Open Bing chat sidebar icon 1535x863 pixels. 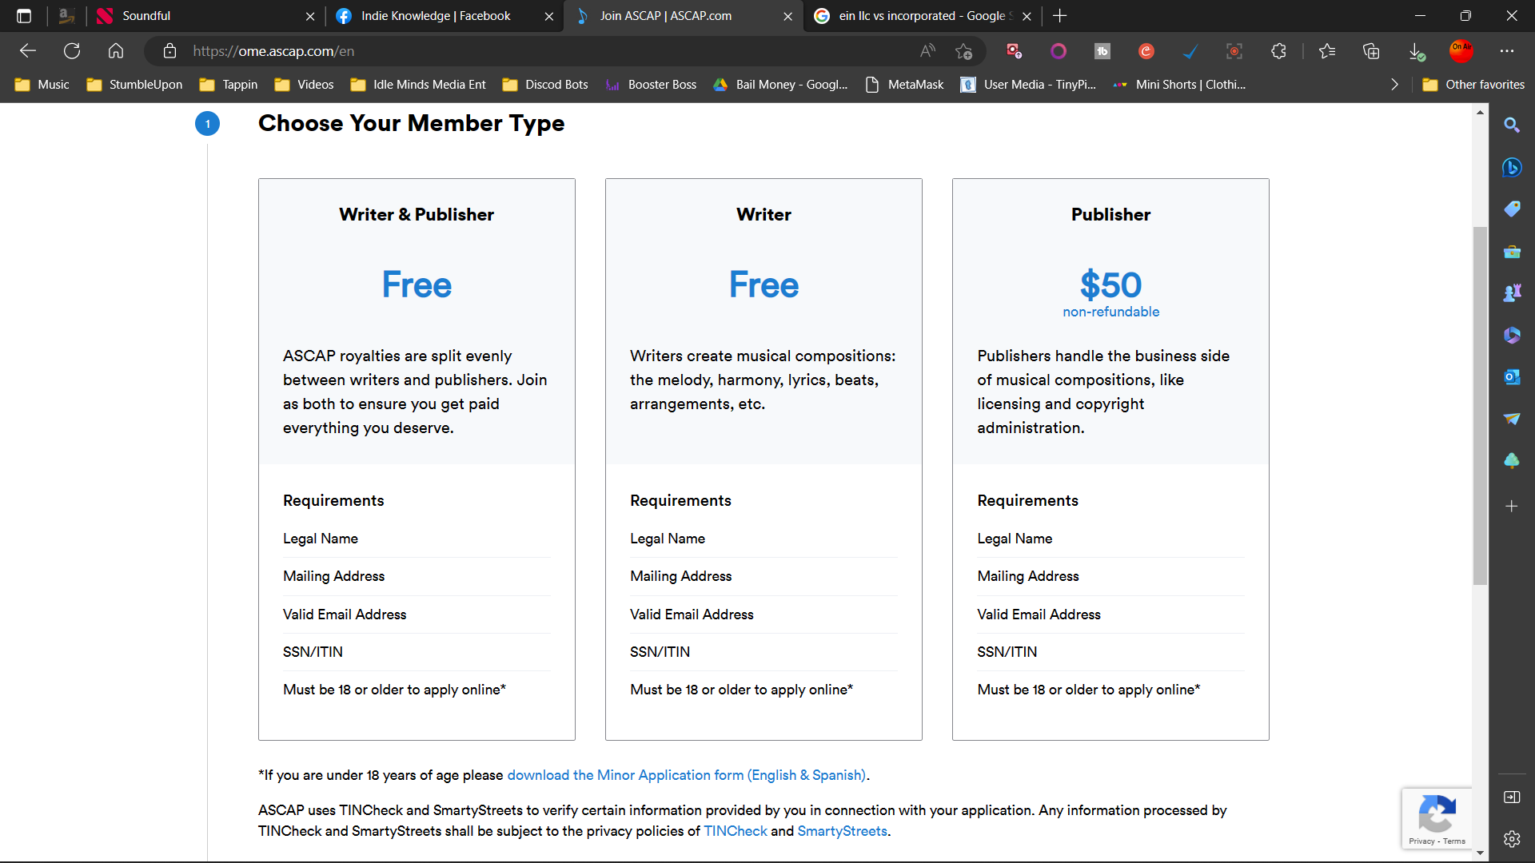click(x=1511, y=168)
